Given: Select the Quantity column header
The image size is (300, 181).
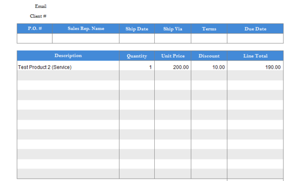Looking at the screenshot, I should click(x=137, y=56).
